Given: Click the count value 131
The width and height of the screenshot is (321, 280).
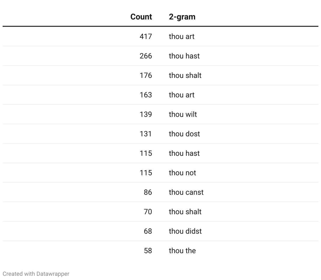Looking at the screenshot, I should click(x=146, y=134).
